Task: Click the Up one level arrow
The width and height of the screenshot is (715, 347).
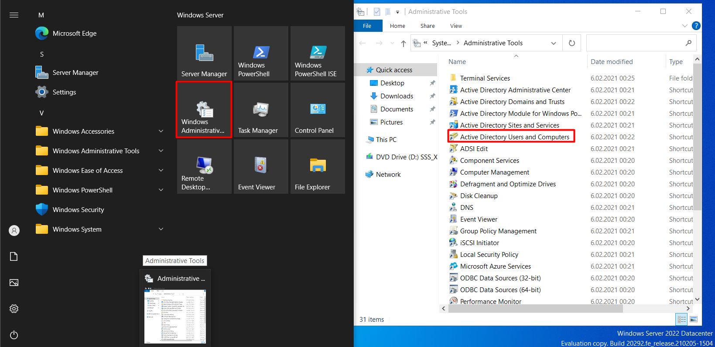Action: [x=404, y=43]
